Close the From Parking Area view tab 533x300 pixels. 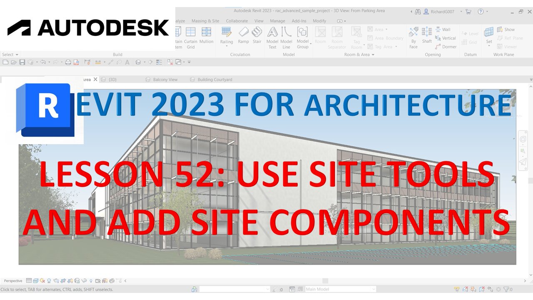[x=95, y=79]
